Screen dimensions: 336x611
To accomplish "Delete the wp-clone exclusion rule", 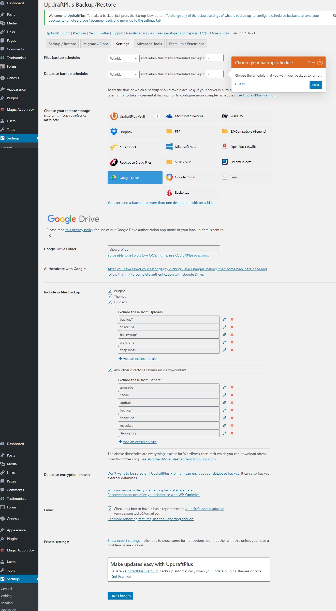I will pos(232,342).
